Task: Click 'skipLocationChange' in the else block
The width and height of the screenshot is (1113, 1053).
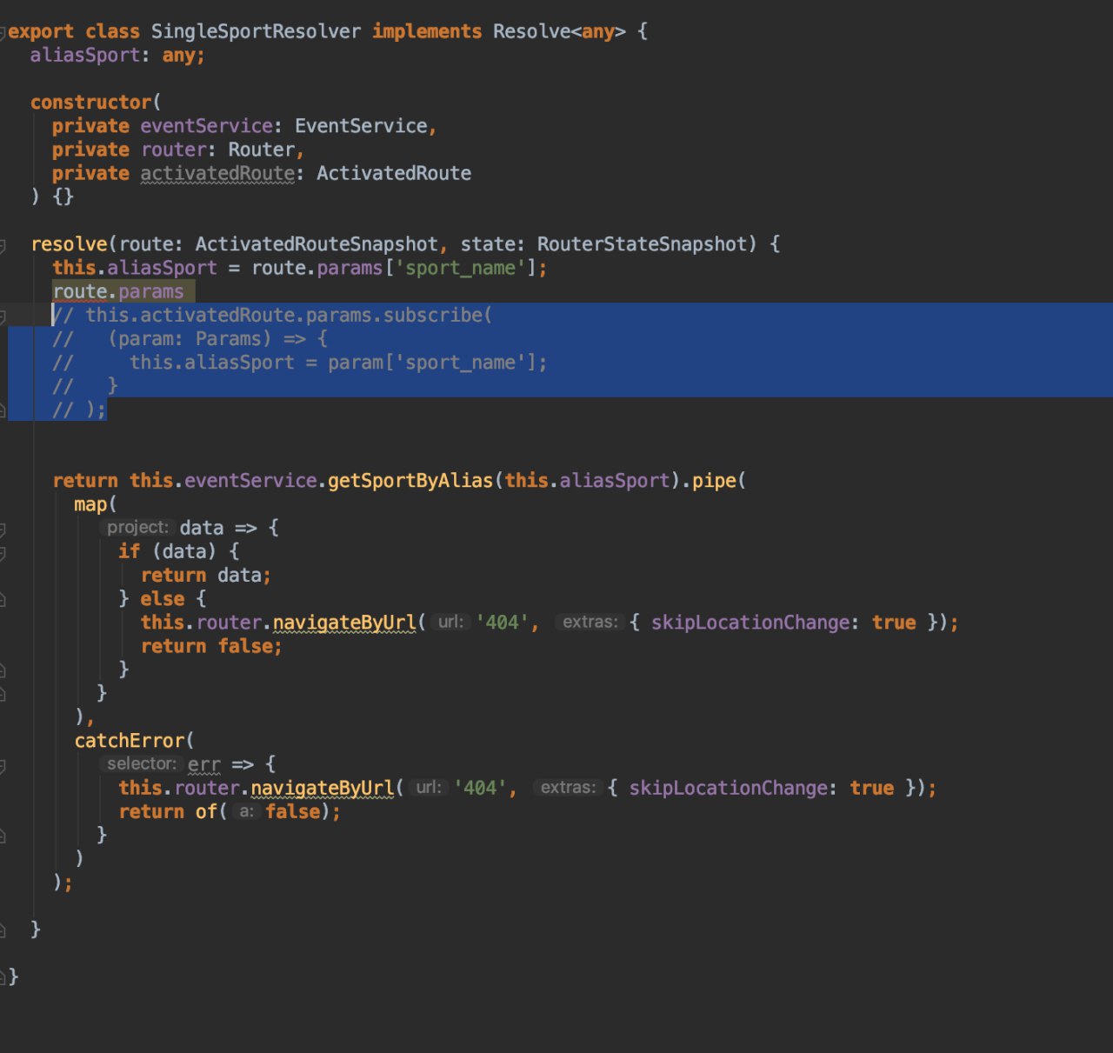Action: (750, 623)
